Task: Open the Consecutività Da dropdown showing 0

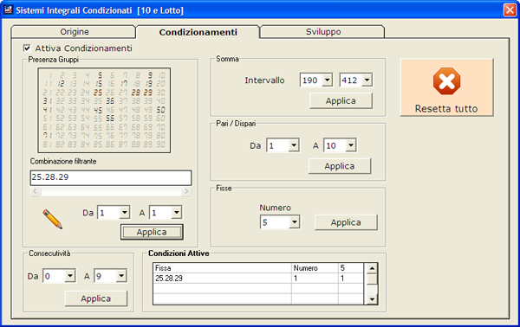Action: click(x=70, y=276)
